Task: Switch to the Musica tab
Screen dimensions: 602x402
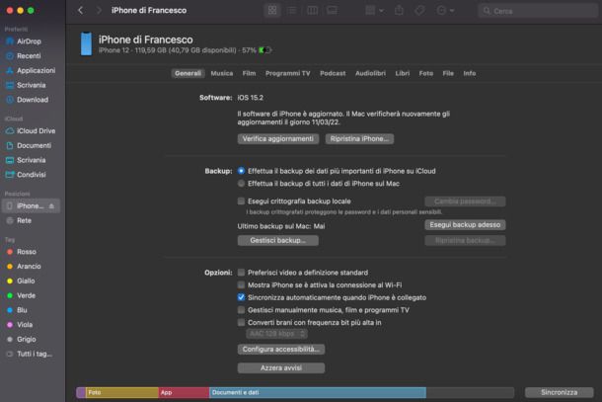Action: [x=221, y=73]
